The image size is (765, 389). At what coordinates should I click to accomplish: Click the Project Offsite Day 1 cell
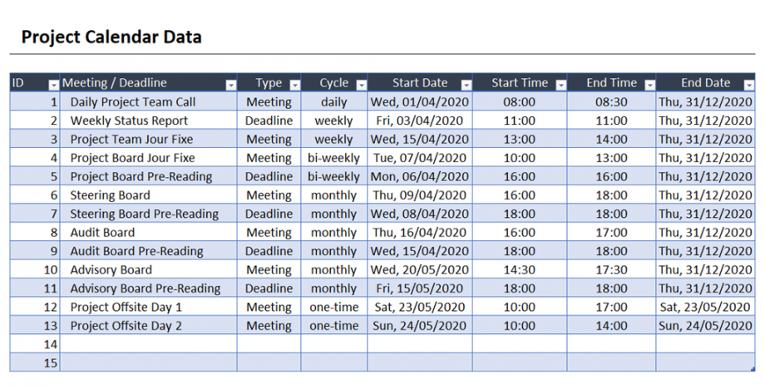point(126,307)
